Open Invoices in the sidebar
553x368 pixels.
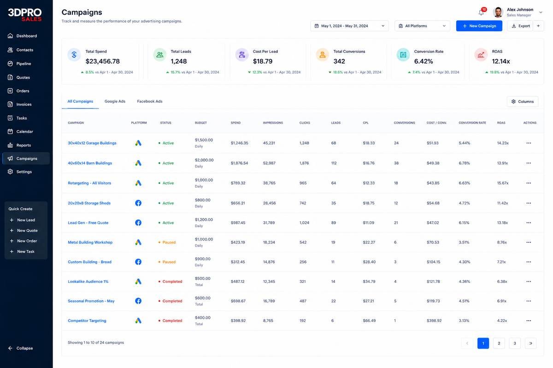pos(26,104)
